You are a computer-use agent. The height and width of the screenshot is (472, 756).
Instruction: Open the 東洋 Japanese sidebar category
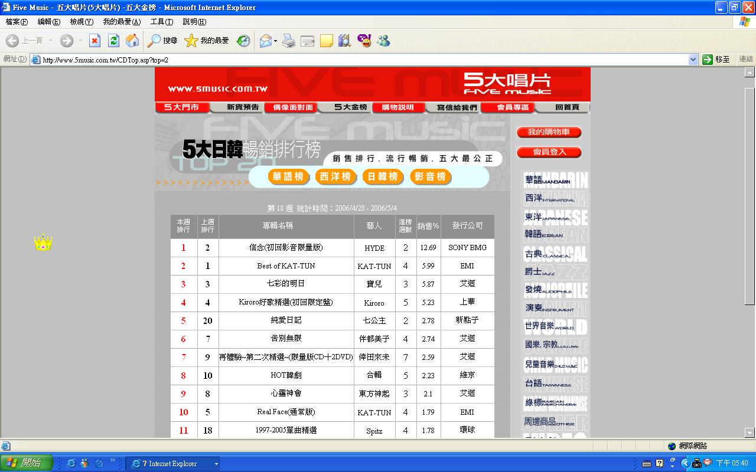coord(555,217)
